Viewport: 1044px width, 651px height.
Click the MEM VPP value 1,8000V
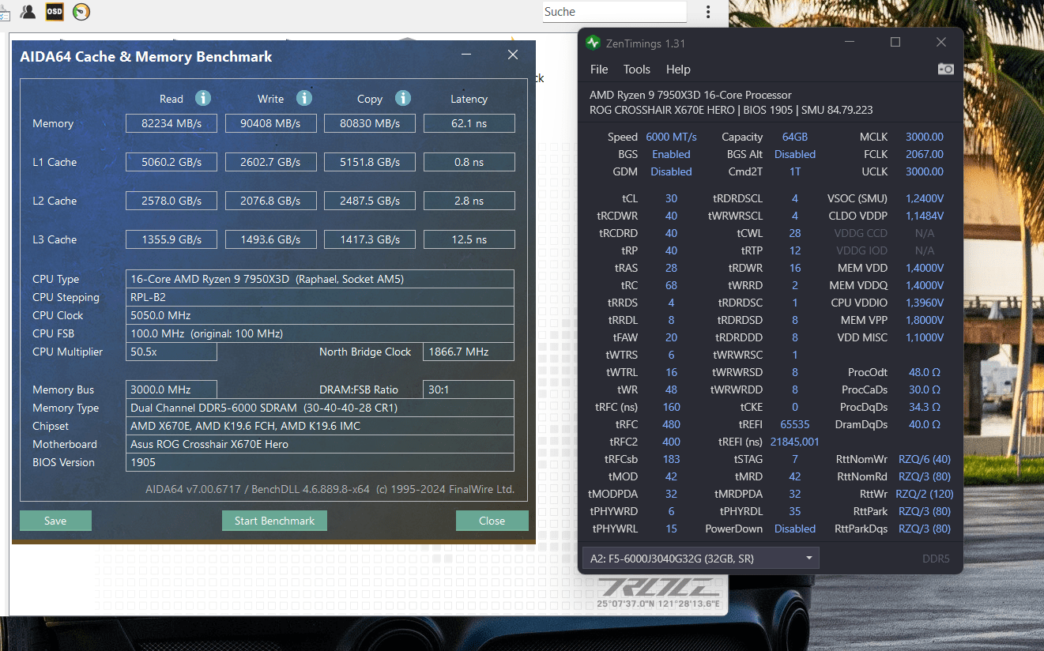925,320
